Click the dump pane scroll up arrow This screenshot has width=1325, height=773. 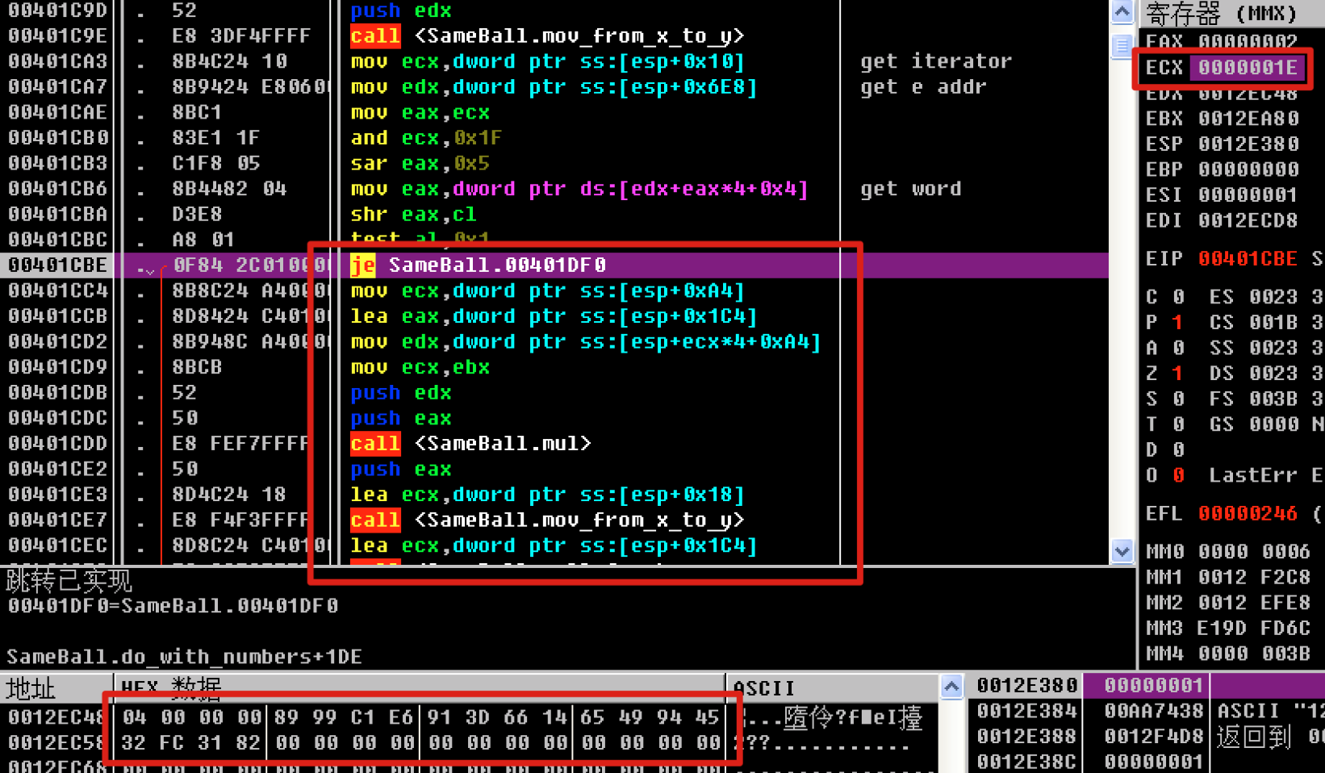pyautogui.click(x=952, y=687)
